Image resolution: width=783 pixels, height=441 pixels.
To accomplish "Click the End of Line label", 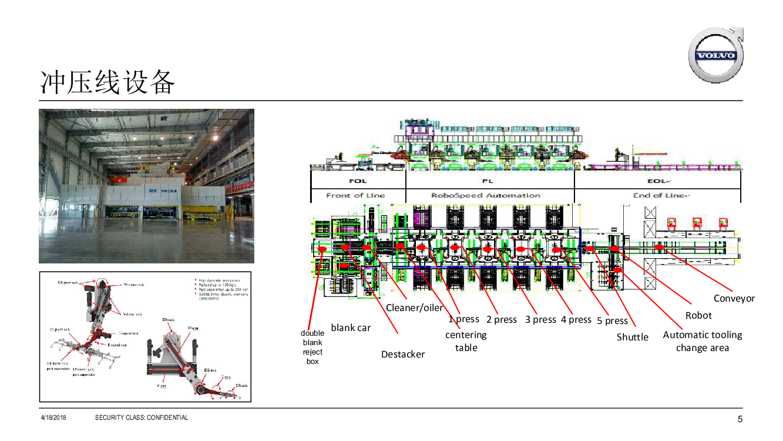I will [x=661, y=195].
